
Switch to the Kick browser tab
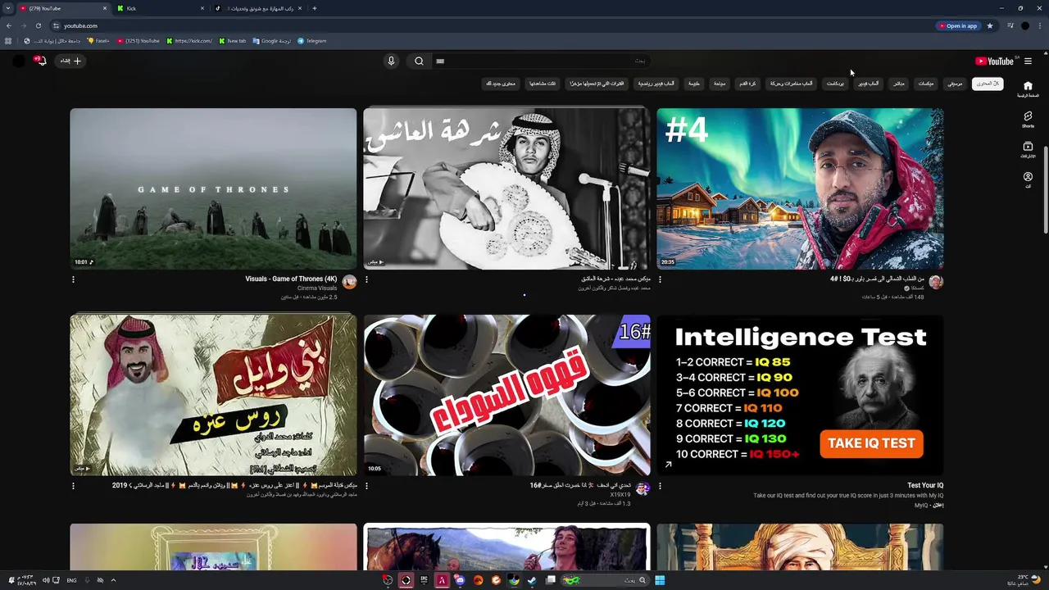click(x=160, y=8)
